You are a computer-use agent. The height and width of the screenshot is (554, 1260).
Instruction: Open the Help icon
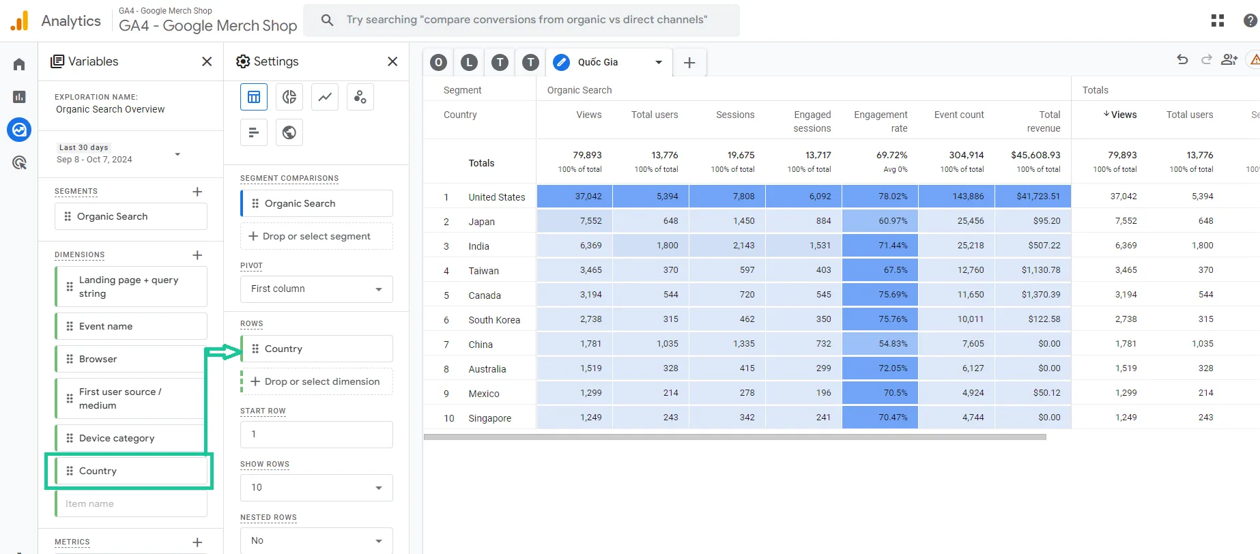pos(1250,20)
